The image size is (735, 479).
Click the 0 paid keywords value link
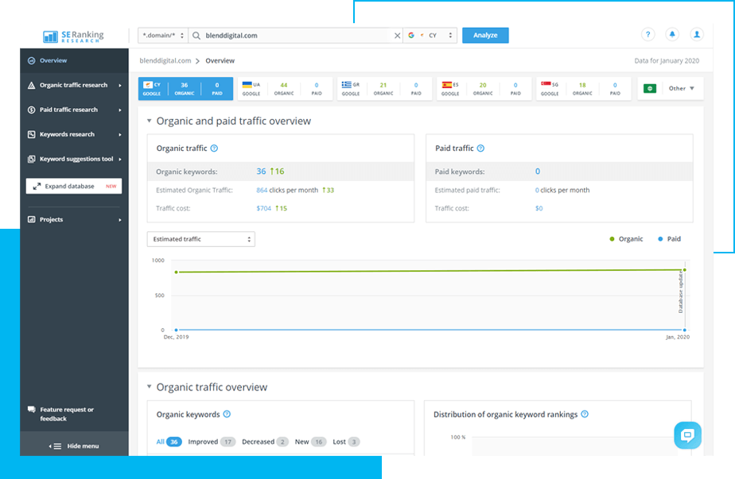[x=538, y=172]
